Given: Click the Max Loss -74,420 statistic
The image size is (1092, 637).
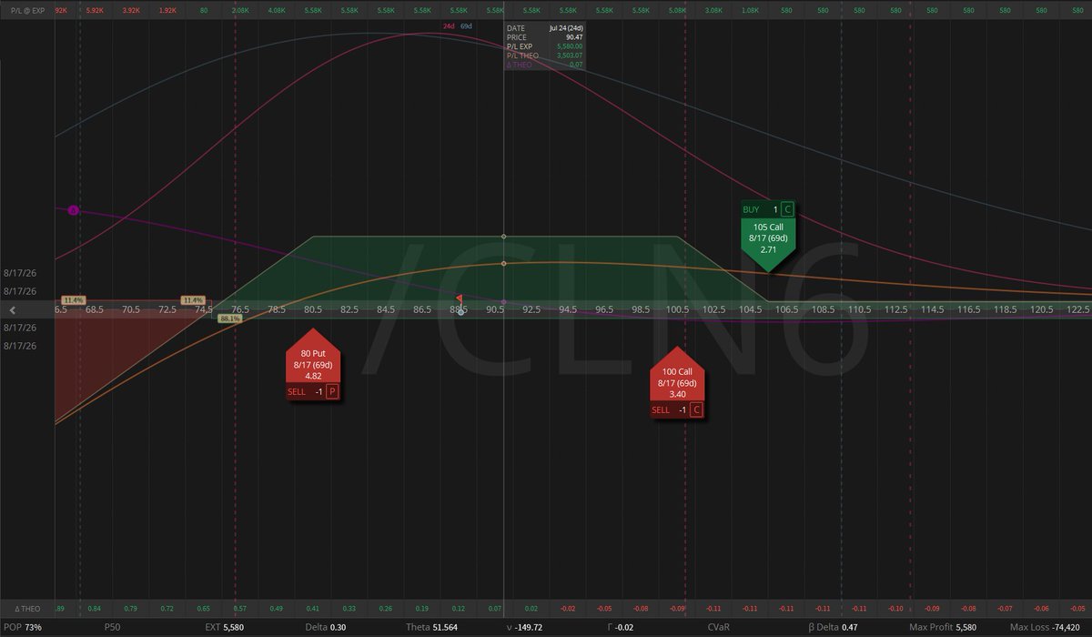Looking at the screenshot, I should coord(1044,628).
